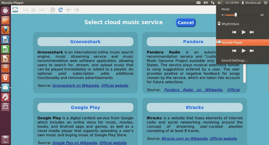Open Grooveshark's Official website link
This screenshot has width=269, height=145.
115,86
